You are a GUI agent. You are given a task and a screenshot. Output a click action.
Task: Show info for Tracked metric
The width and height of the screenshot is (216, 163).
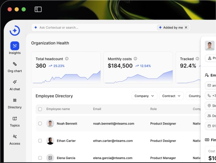click(x=197, y=59)
